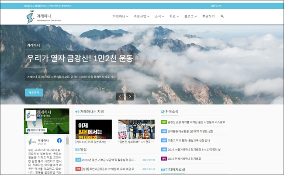Viewport: 284px width, 175px height.
Task: Click the 겨레하나 logo in header
Action: [x=39, y=17]
